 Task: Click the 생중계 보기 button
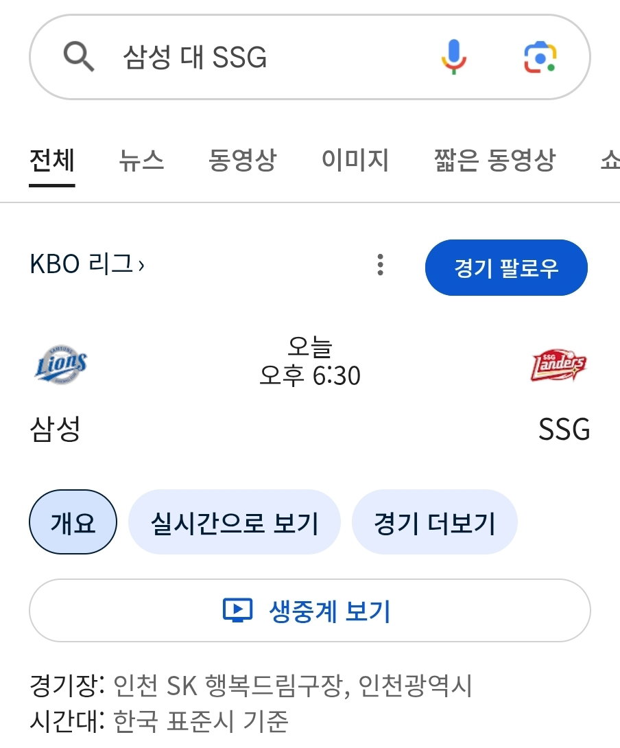tap(310, 610)
